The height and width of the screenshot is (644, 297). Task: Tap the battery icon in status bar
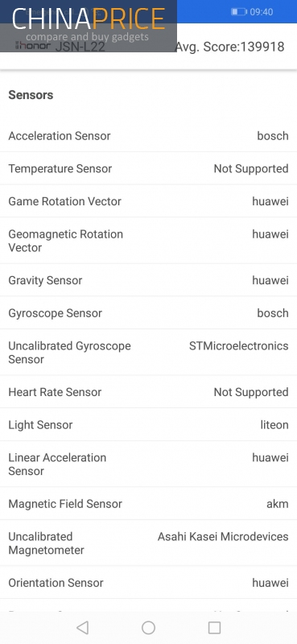tap(239, 12)
